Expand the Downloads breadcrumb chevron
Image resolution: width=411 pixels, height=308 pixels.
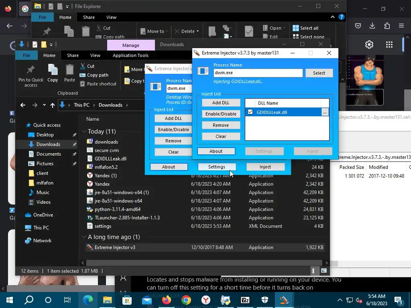tap(127, 105)
